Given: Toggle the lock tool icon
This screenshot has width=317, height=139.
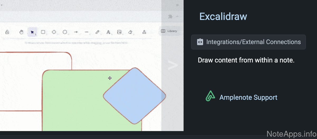Looking at the screenshot, I should click(x=7, y=32).
